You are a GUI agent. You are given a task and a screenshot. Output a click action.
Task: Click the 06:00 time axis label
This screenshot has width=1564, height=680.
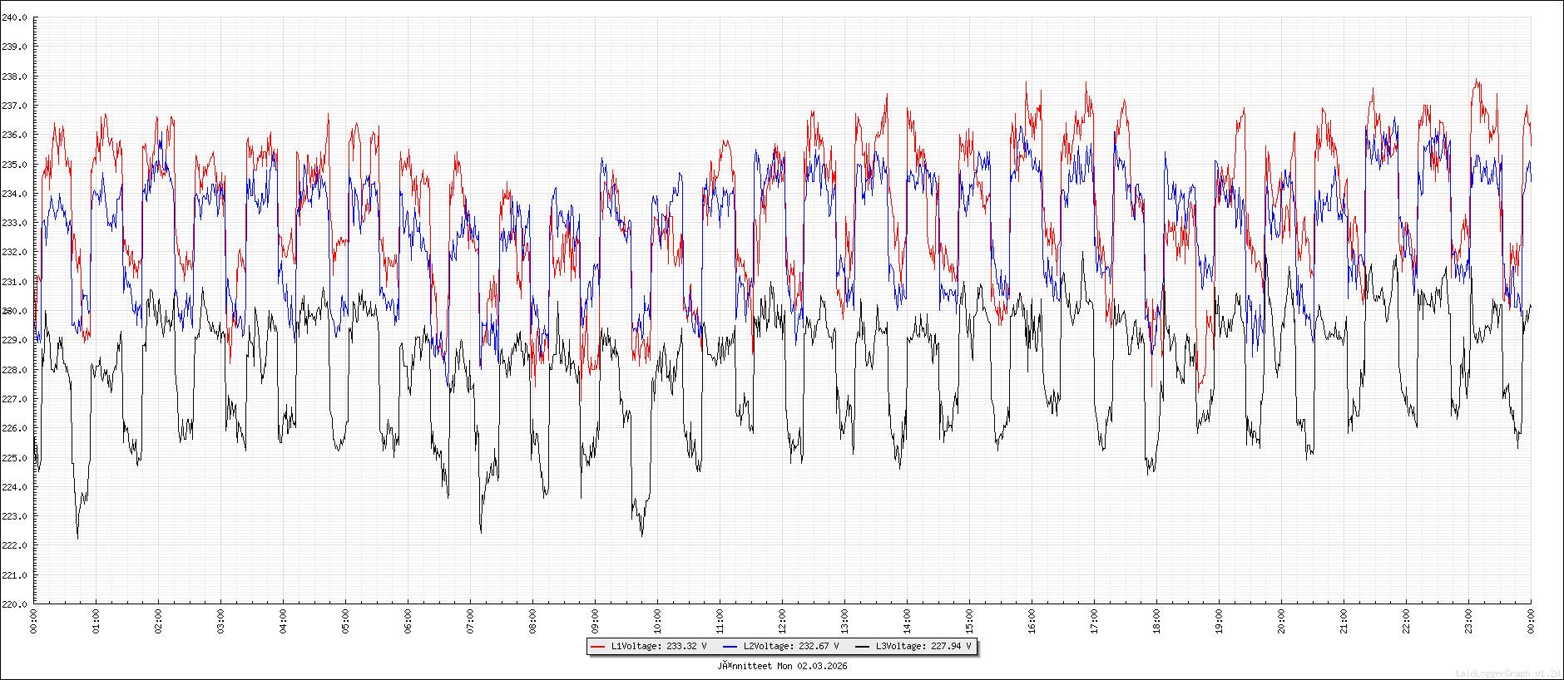click(408, 621)
